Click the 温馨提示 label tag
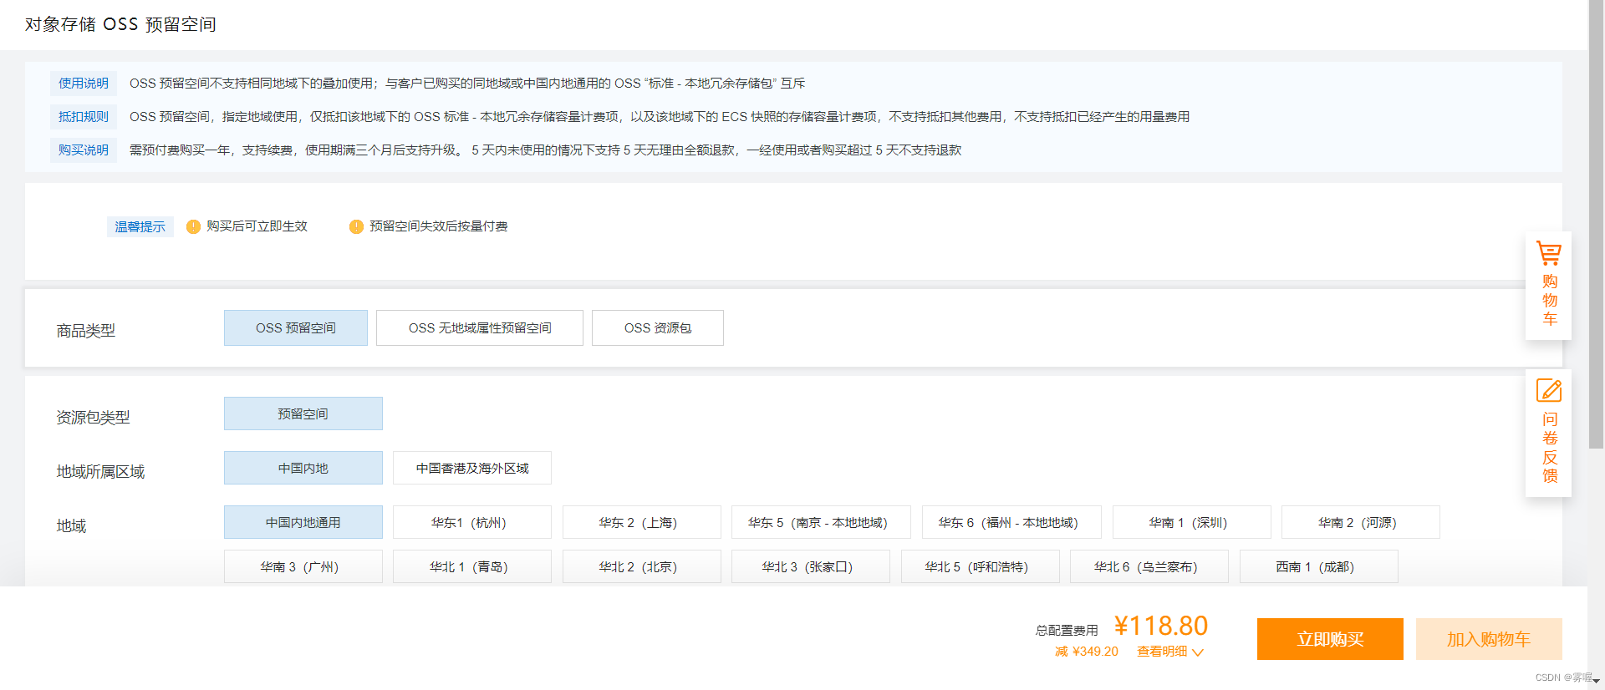This screenshot has width=1605, height=690. tap(140, 226)
